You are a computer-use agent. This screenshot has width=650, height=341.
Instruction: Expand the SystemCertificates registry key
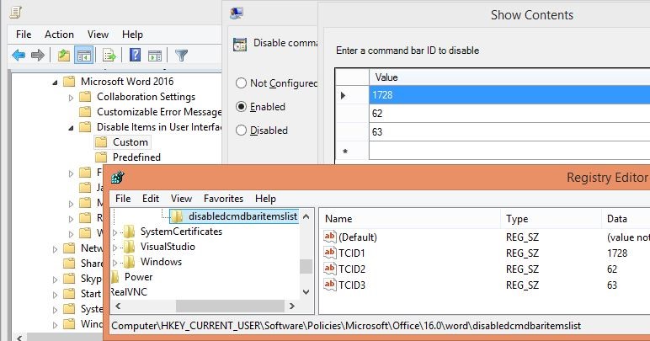pyautogui.click(x=115, y=232)
